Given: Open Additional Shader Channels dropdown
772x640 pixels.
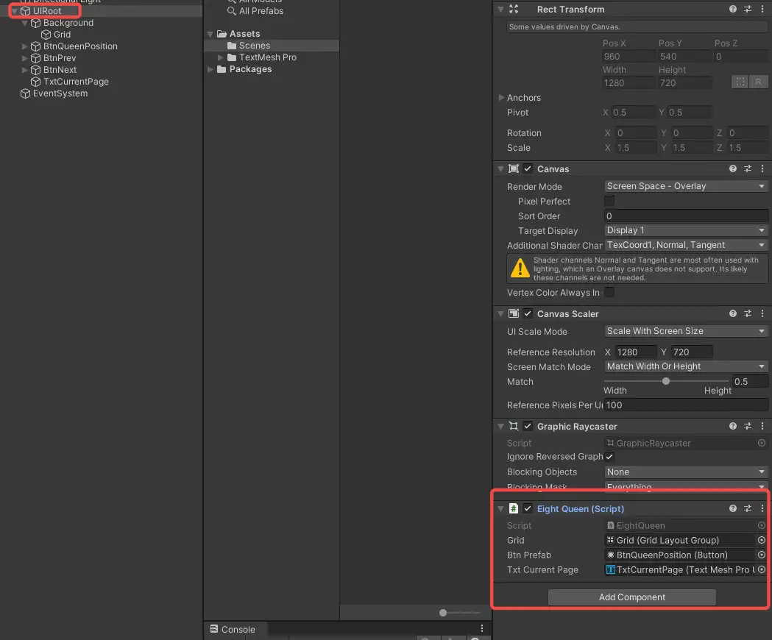Looking at the screenshot, I should click(x=686, y=245).
